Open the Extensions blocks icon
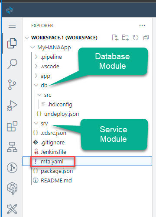Image resolution: width=156 pixels, height=217 pixels. pyautogui.click(x=12, y=126)
